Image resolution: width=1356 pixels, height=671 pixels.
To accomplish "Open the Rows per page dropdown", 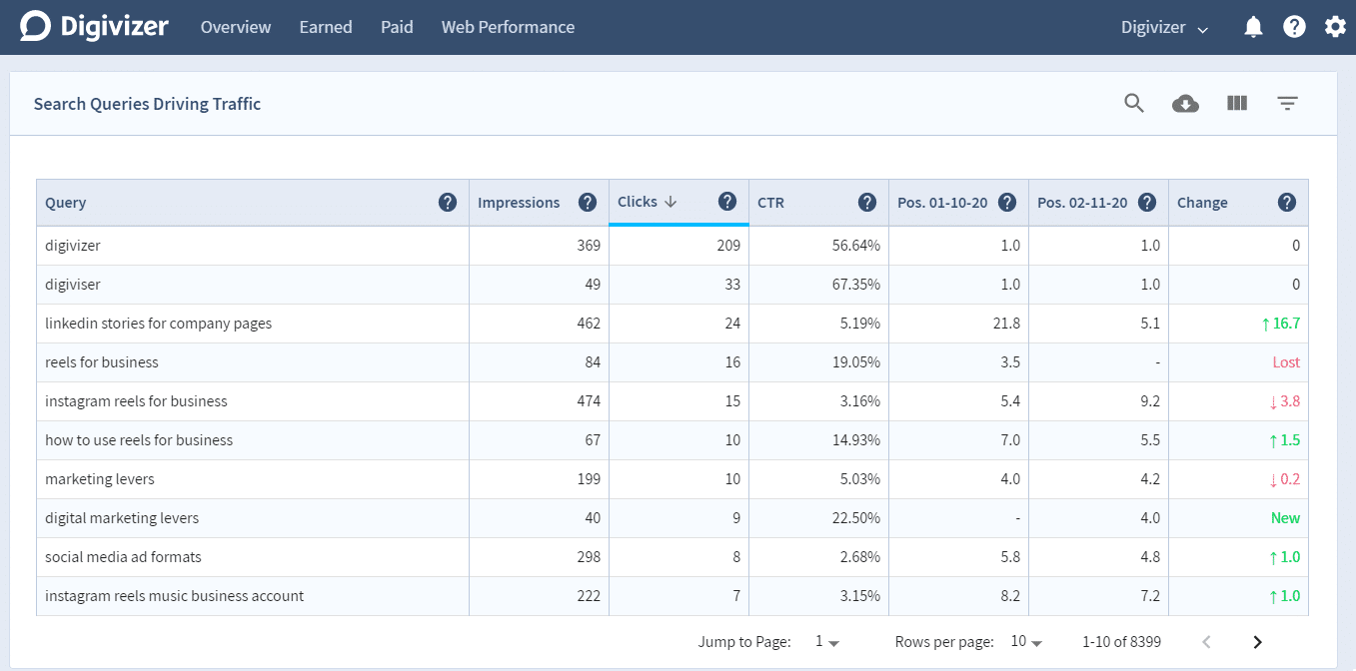I will tap(1025, 641).
